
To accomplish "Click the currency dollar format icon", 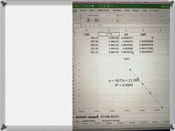I will pos(160,20).
